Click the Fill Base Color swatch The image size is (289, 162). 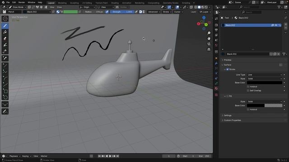point(265,105)
